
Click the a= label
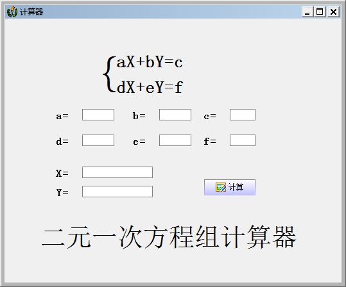click(x=62, y=116)
